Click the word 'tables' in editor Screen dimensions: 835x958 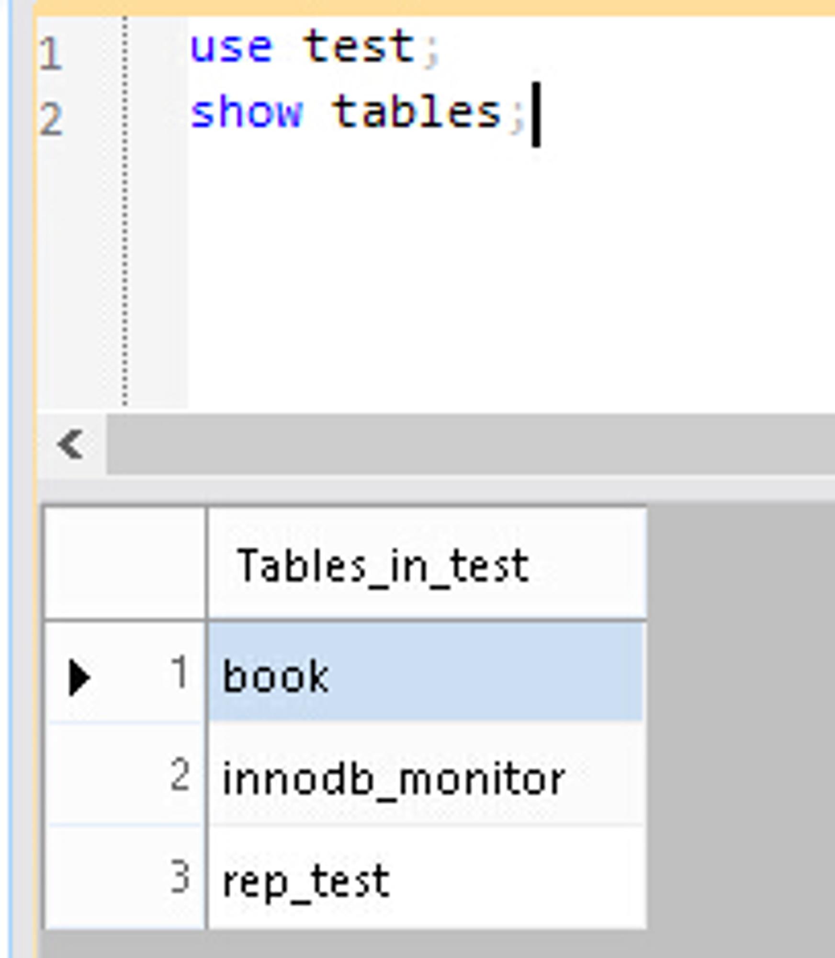pyautogui.click(x=417, y=111)
